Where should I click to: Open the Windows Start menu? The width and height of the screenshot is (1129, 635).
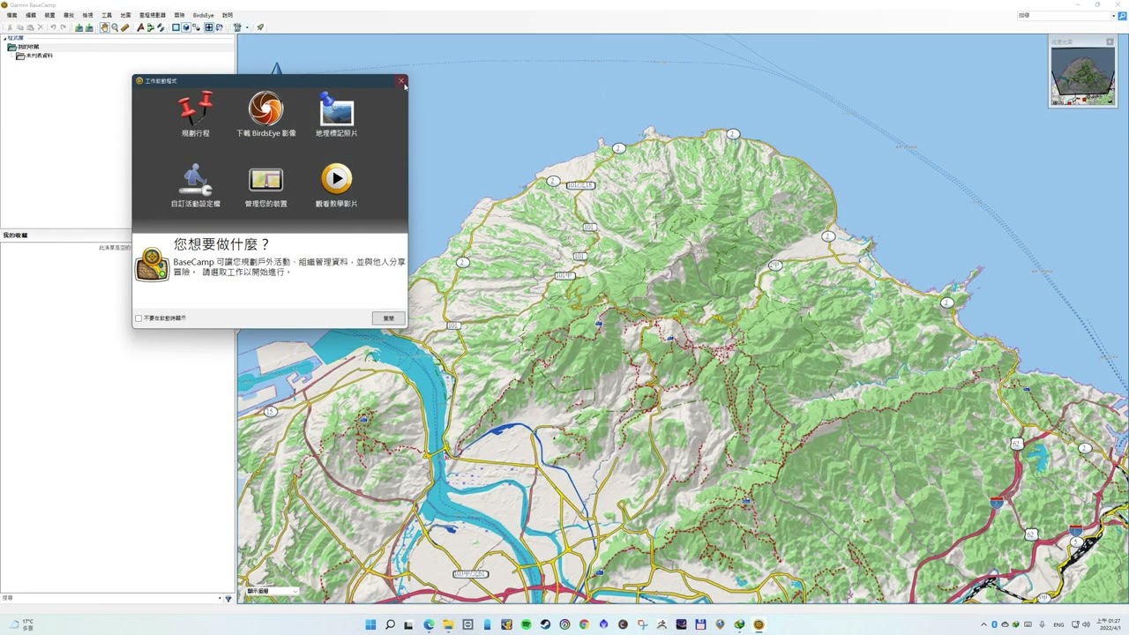(370, 624)
